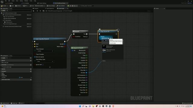The image size is (193, 108).
Task: Click the Unreal Engine logo
Action: pos(2,2)
